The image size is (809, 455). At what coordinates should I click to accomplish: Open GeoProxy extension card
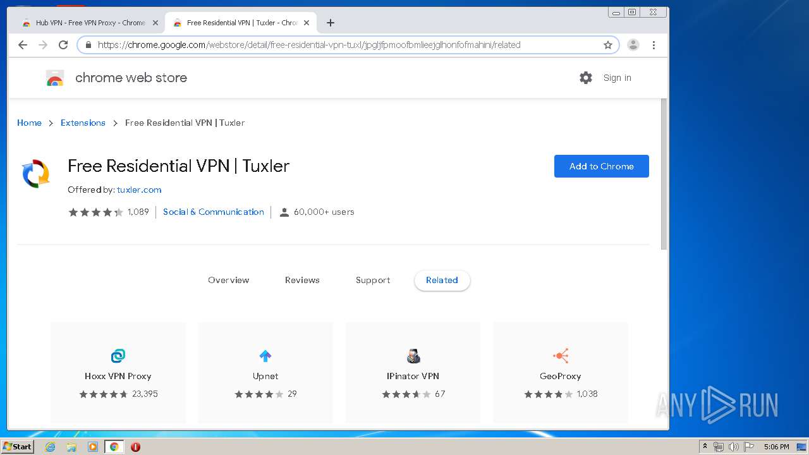coord(561,372)
